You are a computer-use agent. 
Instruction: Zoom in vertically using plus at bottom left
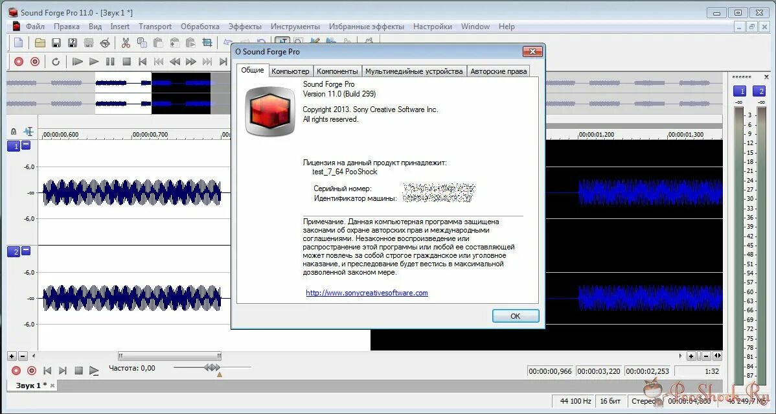tap(12, 356)
